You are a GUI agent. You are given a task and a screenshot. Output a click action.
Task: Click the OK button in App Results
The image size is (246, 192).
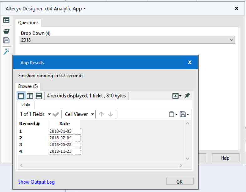[x=179, y=182]
